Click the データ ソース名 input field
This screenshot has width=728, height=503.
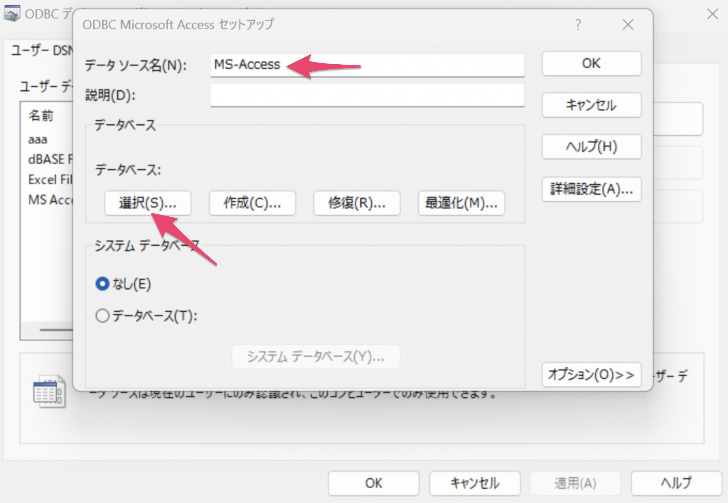point(367,65)
